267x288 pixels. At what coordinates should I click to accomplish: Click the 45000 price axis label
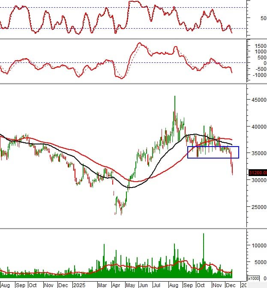(257, 100)
